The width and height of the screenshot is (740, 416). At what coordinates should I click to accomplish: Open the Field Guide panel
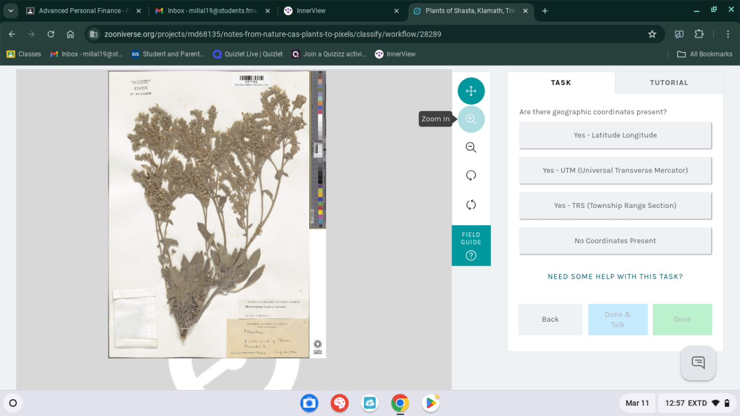[x=471, y=246]
